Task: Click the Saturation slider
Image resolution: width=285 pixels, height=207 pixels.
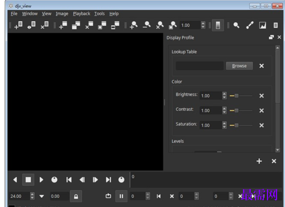Action: click(x=241, y=125)
